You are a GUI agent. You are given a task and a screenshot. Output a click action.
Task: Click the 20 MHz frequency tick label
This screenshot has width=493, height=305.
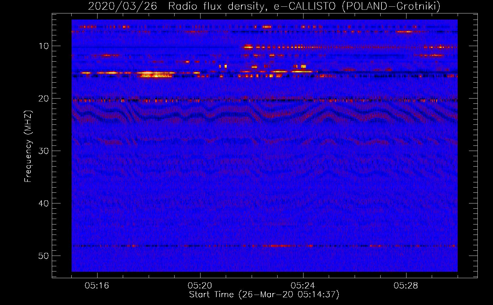pyautogui.click(x=44, y=99)
